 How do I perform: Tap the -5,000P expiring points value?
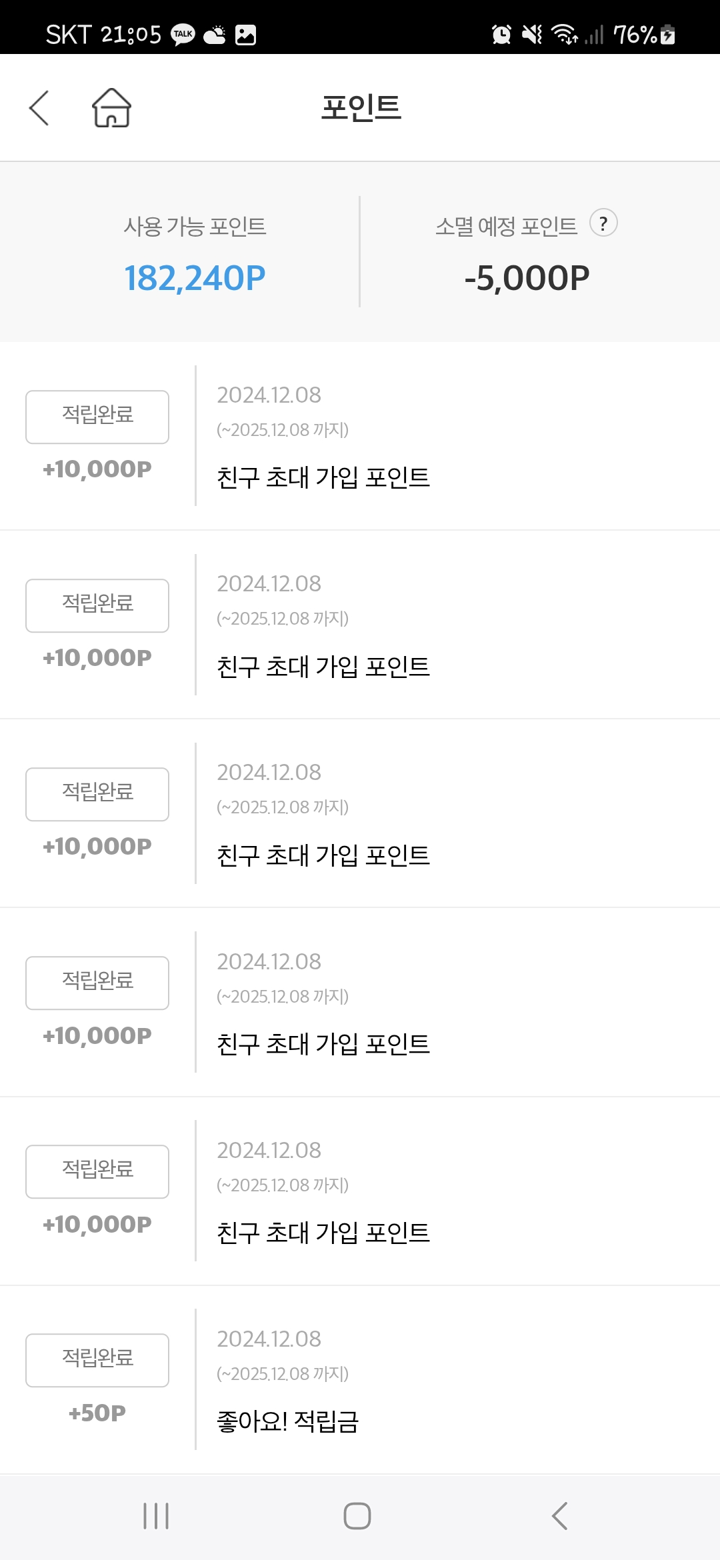coord(527,278)
